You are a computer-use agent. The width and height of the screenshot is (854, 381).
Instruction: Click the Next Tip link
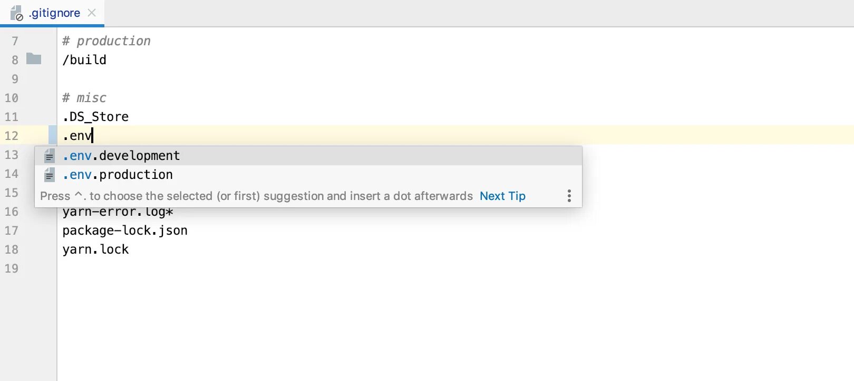(x=502, y=196)
